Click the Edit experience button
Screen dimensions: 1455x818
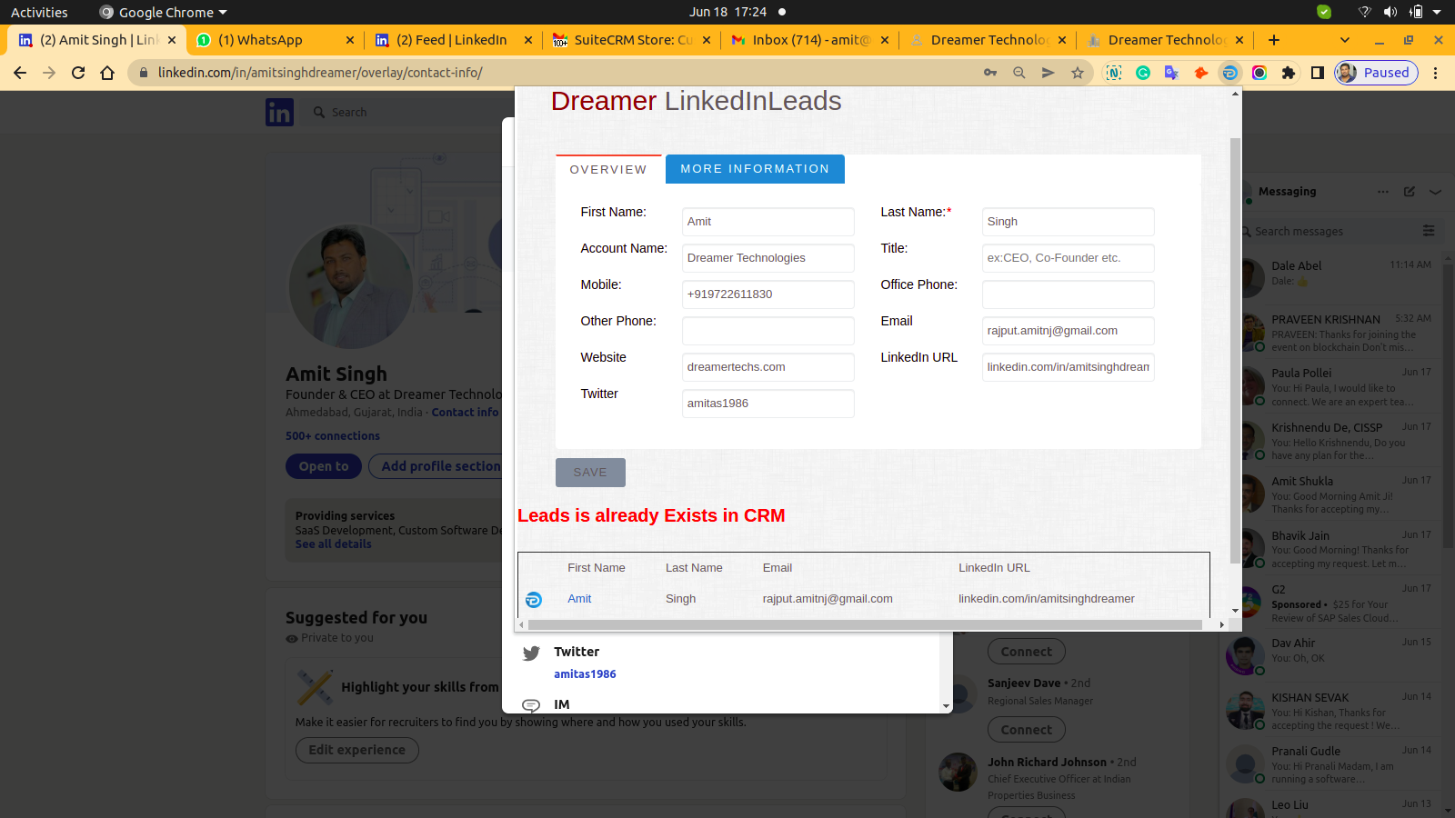coord(356,750)
